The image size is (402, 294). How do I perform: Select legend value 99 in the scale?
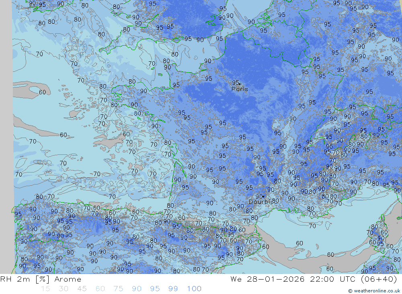coord(173,289)
